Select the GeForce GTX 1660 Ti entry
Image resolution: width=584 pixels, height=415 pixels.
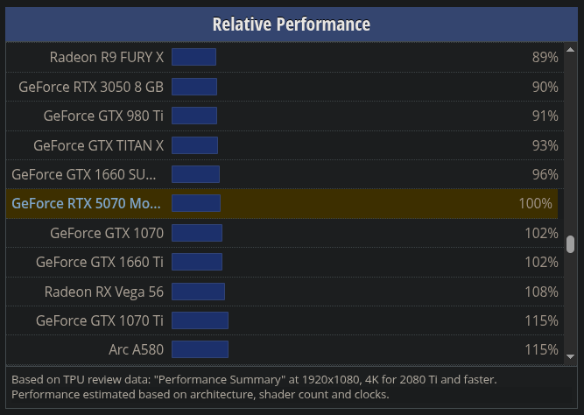tap(100, 262)
